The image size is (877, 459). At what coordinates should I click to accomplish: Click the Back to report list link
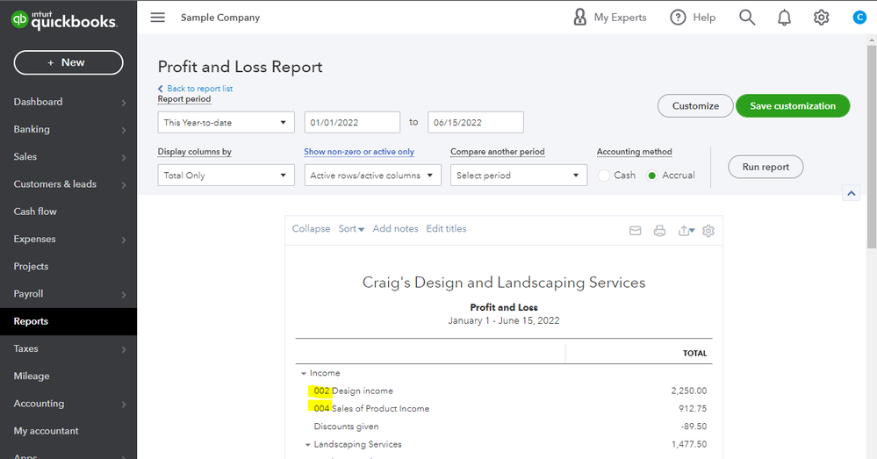coord(199,89)
